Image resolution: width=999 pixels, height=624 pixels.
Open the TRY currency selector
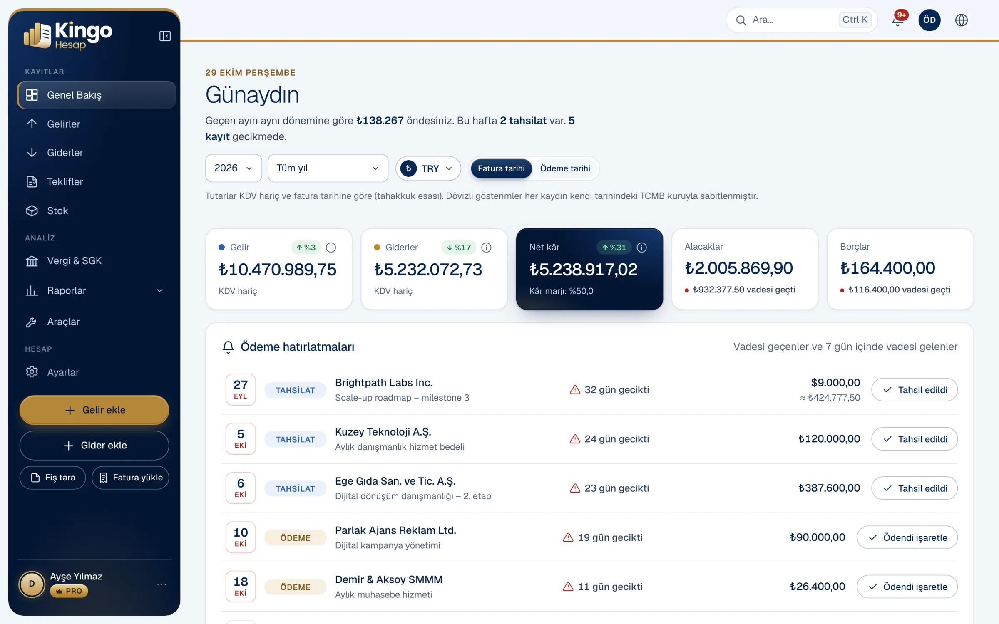[x=427, y=168]
